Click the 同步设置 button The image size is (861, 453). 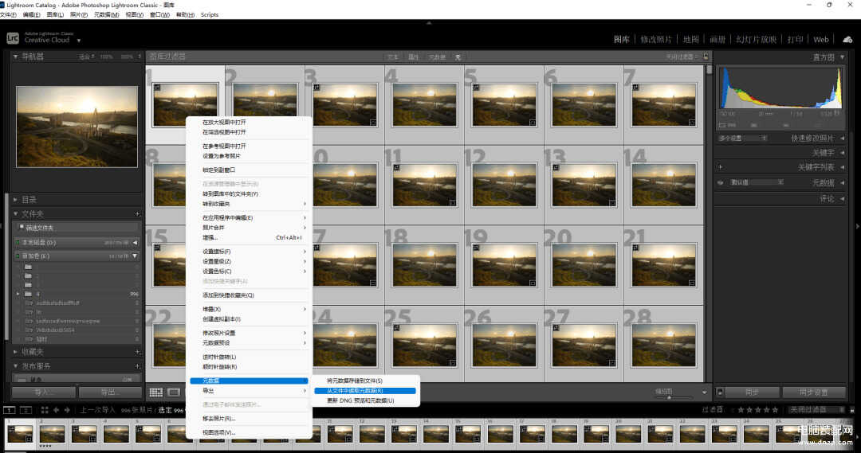point(814,392)
